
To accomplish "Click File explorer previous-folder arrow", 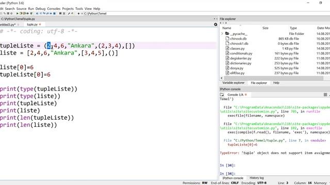I will 221,23.
